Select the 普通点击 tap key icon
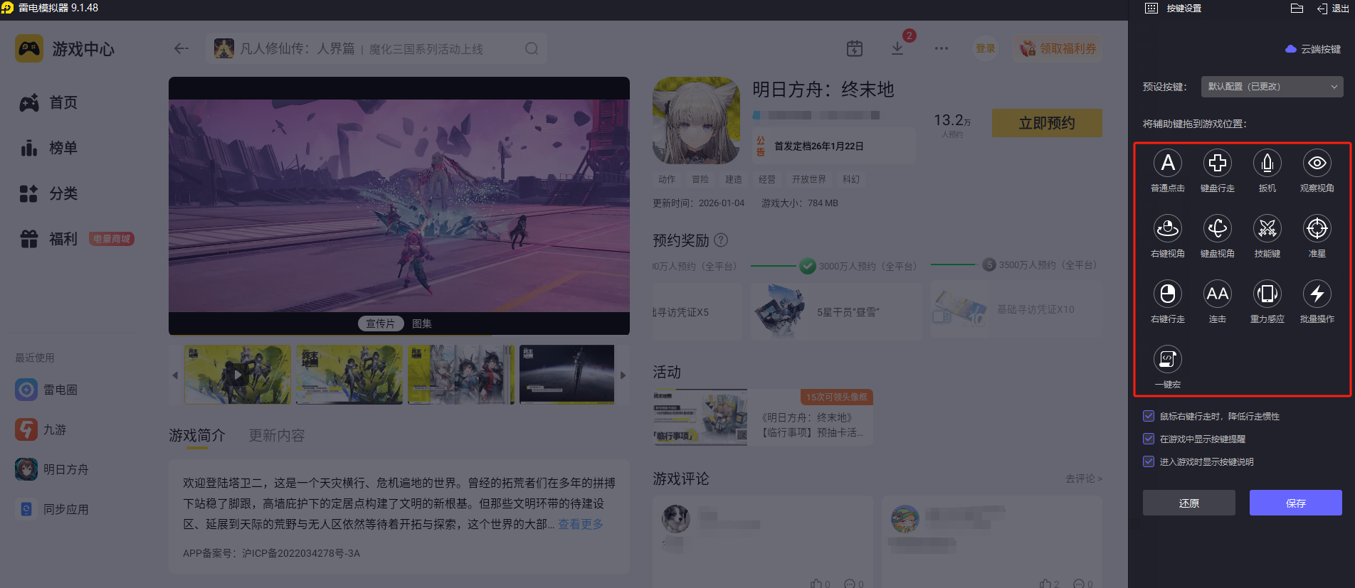The height and width of the screenshot is (588, 1355). coord(1168,164)
